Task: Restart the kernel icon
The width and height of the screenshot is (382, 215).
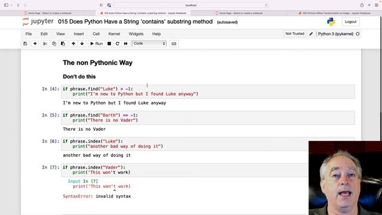Action: click(x=118, y=44)
